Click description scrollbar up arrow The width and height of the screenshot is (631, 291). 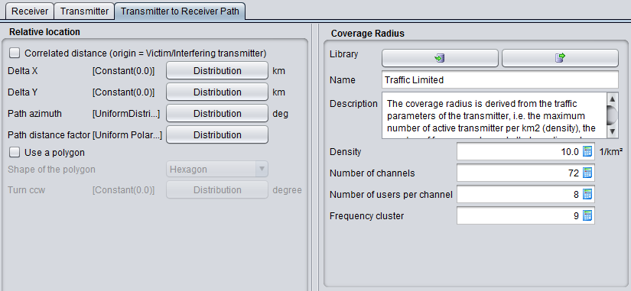(612, 99)
